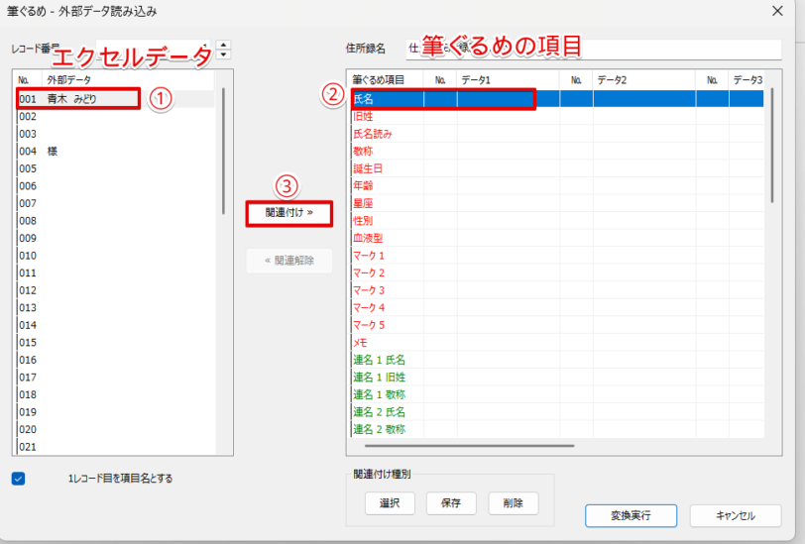This screenshot has width=805, height=544.
Task: Click the 筆ぐるめ項目 column header
Action: coord(387,80)
